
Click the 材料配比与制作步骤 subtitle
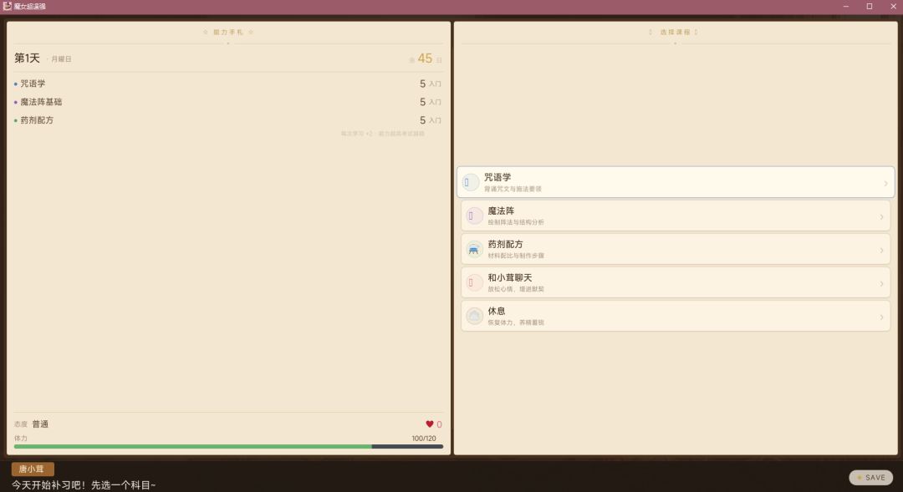[x=516, y=256]
